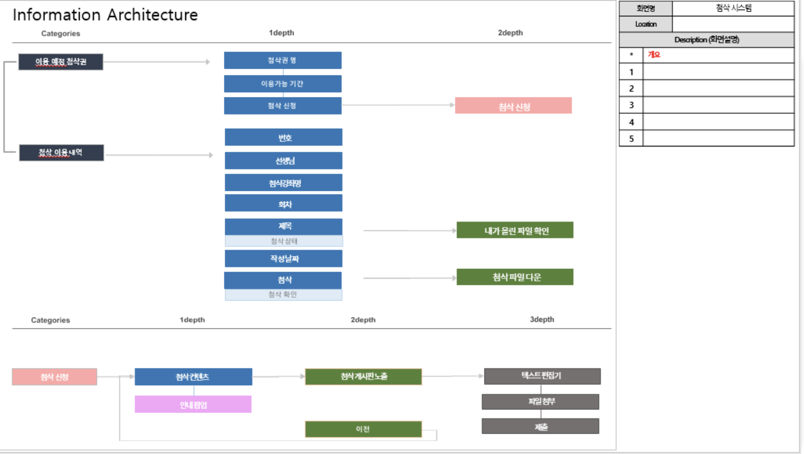Click the blue 첨삭 컨텐츠 box
Screen dimensions: 804x454
pos(194,377)
